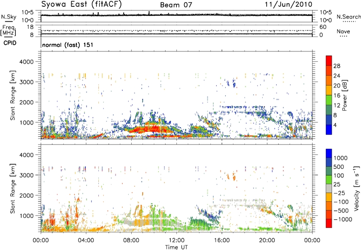361x250 pixels.
Task: Click the '04:00' time tick label
Action: pos(86,241)
